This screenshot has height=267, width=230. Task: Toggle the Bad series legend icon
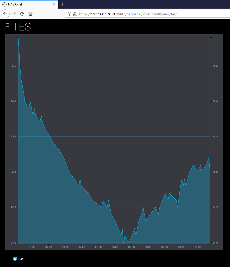tap(15, 259)
